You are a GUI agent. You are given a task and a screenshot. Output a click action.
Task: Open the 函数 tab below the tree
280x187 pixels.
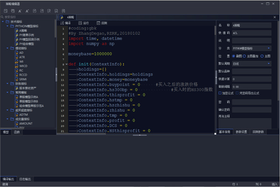point(16,132)
